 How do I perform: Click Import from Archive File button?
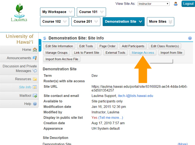(62, 59)
